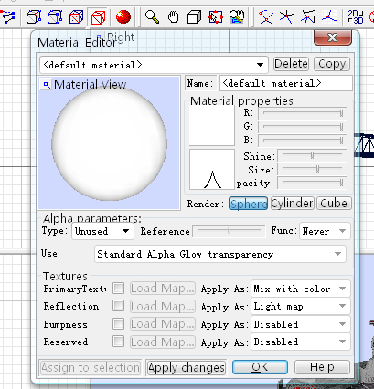The width and height of the screenshot is (374, 389).
Task: Click the material Name text field
Action: pos(286,83)
